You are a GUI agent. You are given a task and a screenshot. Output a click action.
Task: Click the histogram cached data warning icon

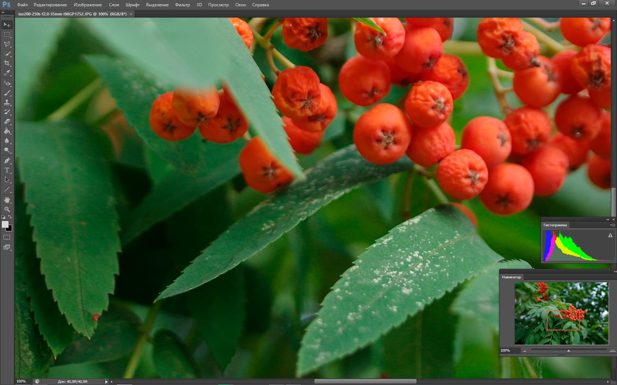[610, 235]
